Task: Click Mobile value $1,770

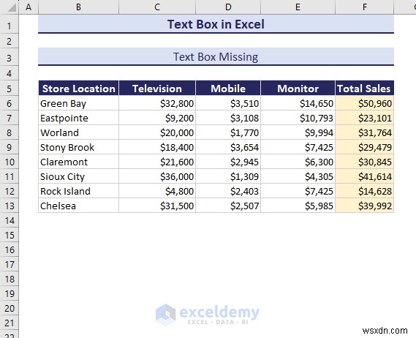Action: (228, 132)
